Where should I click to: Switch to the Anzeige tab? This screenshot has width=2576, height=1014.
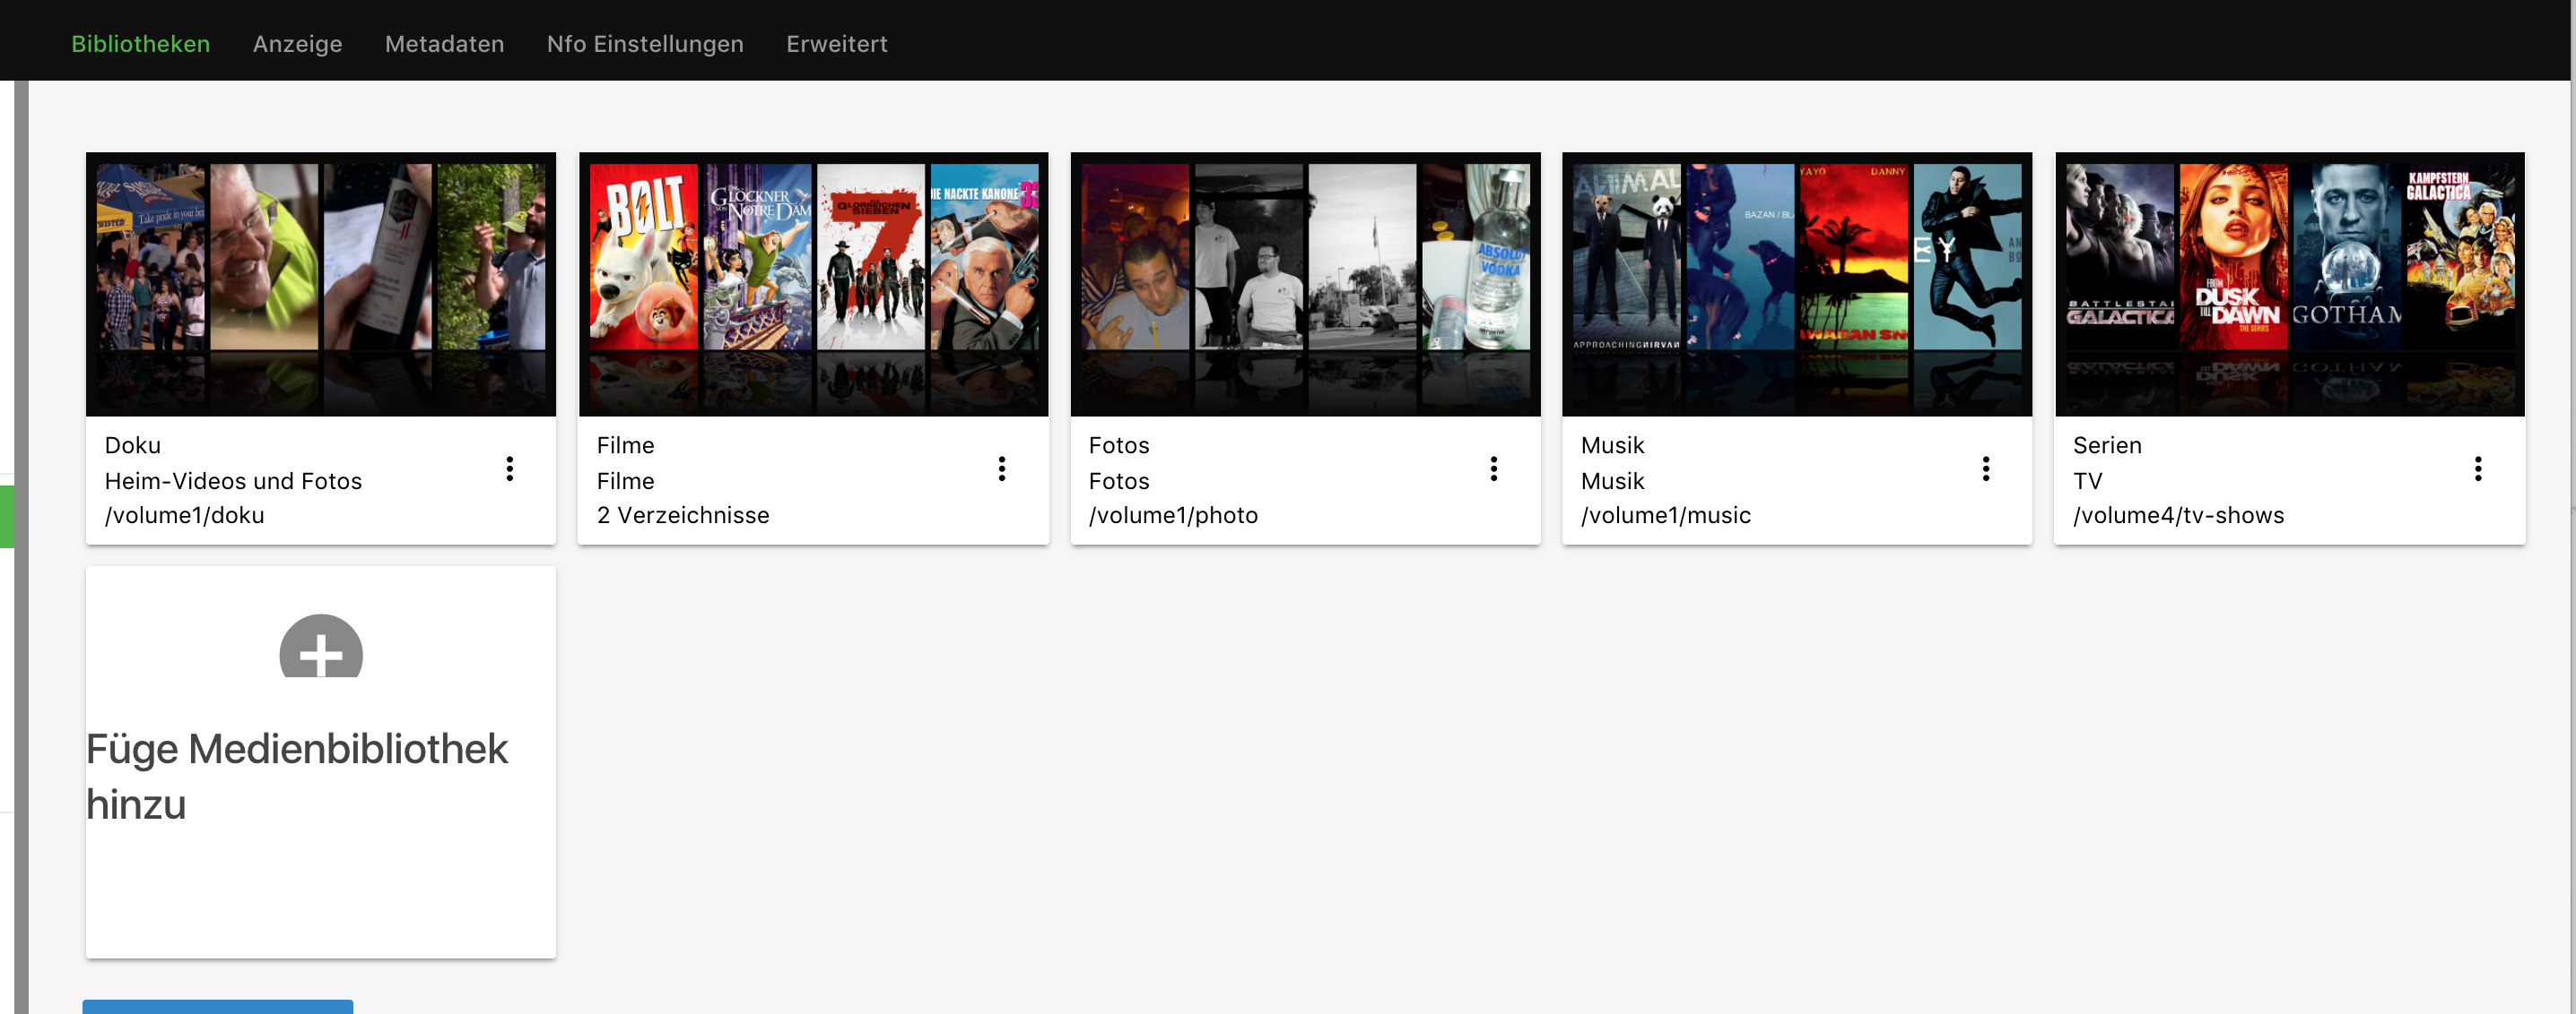point(297,44)
